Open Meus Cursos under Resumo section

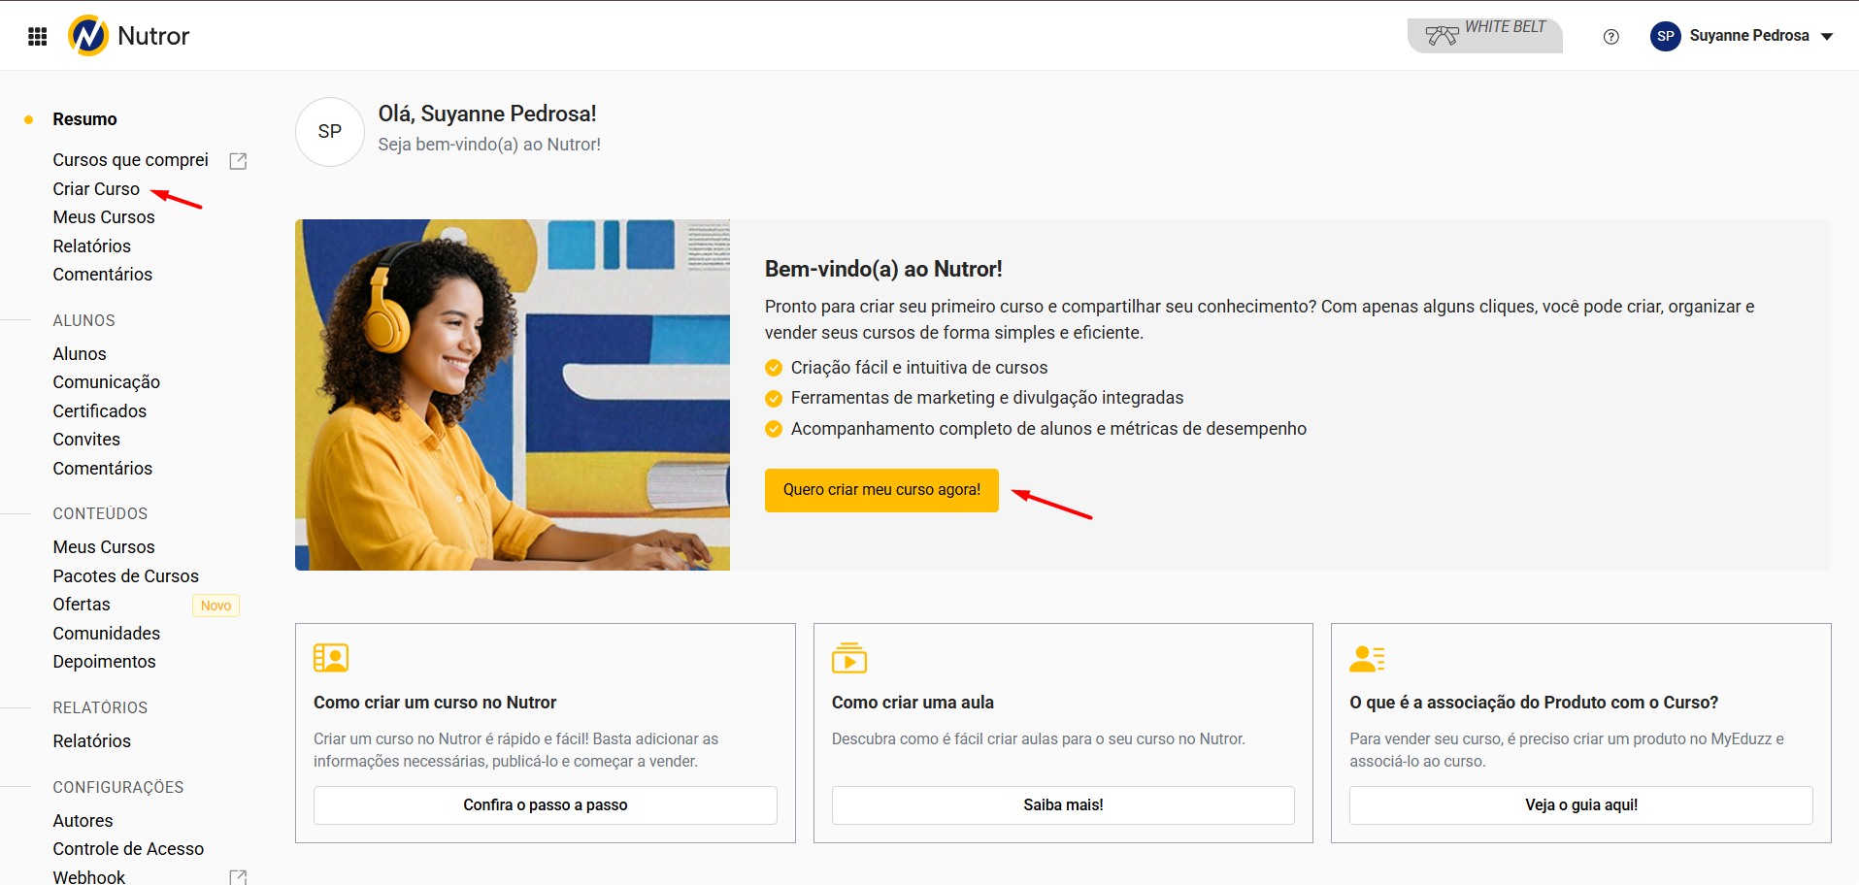click(x=104, y=217)
